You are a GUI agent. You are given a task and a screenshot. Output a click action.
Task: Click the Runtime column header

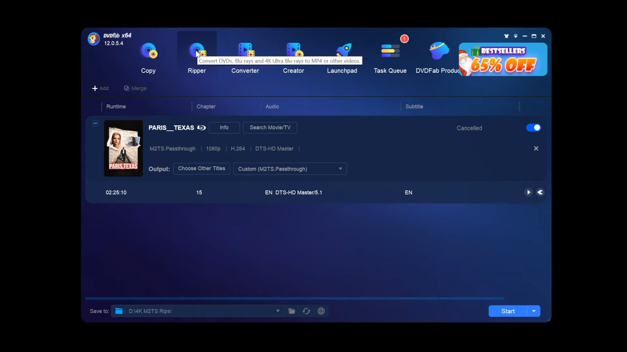(x=116, y=107)
